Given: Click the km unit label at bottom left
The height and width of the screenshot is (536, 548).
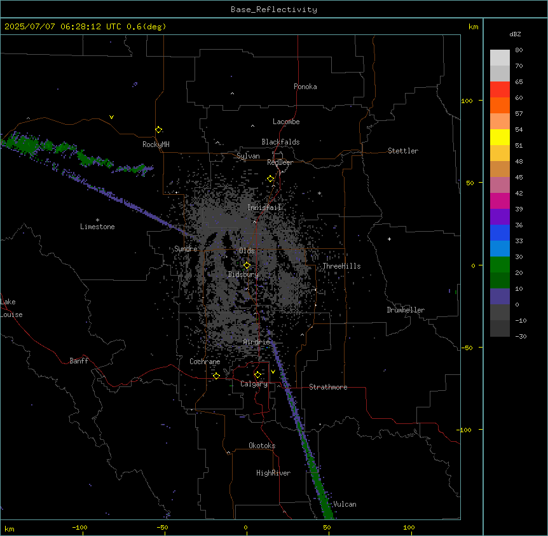Looking at the screenshot, I should click(x=10, y=528).
